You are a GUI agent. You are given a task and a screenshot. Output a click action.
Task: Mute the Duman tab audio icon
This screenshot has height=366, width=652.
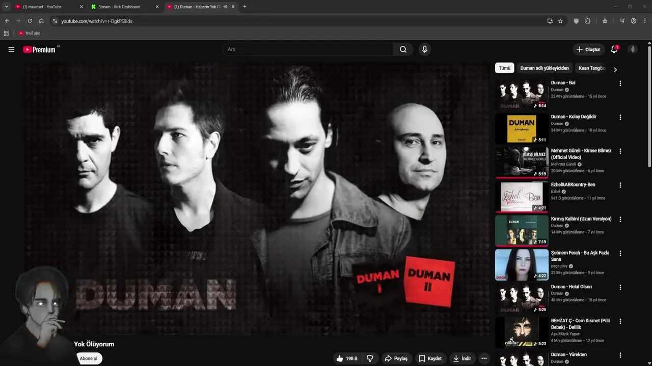click(225, 7)
